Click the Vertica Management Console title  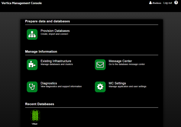22,3
